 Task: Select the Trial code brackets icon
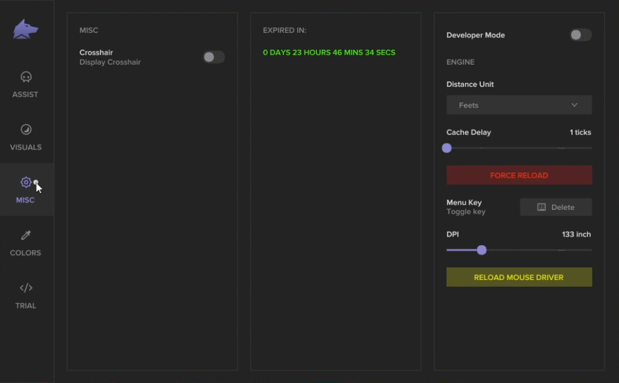click(26, 288)
